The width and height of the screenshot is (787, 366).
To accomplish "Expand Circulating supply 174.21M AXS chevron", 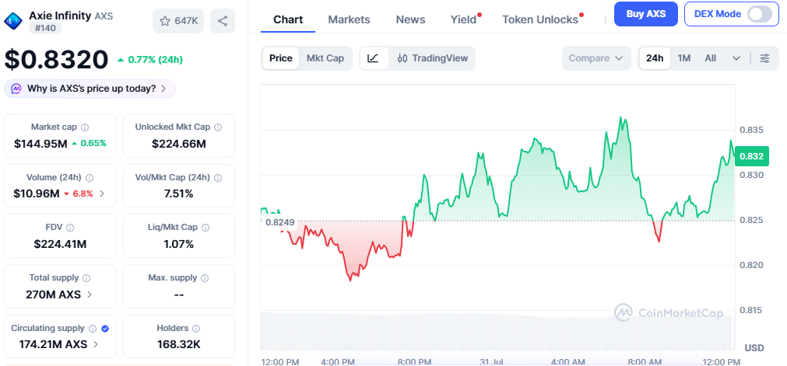I will click(x=96, y=344).
